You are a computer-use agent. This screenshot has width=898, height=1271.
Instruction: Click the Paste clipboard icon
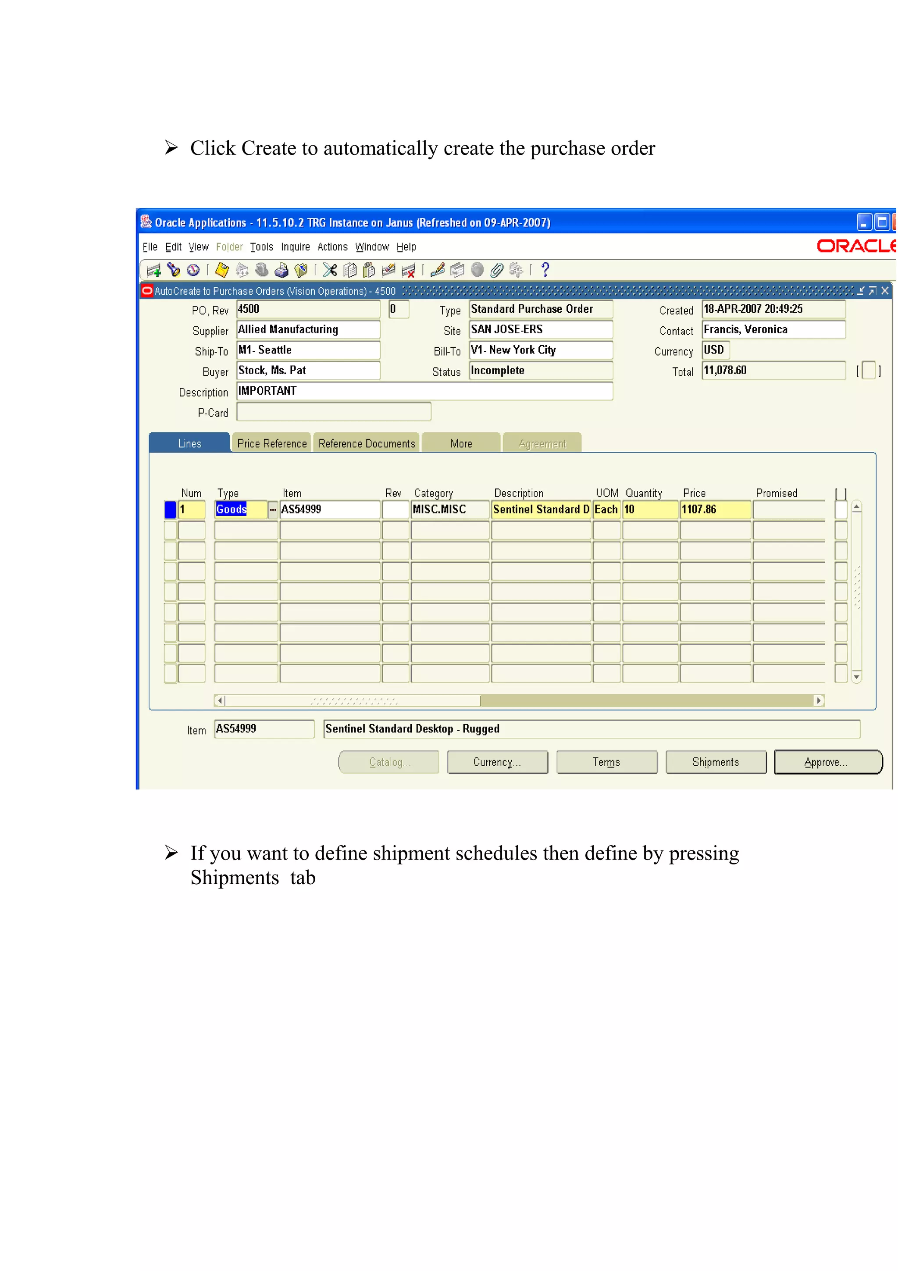coord(369,270)
